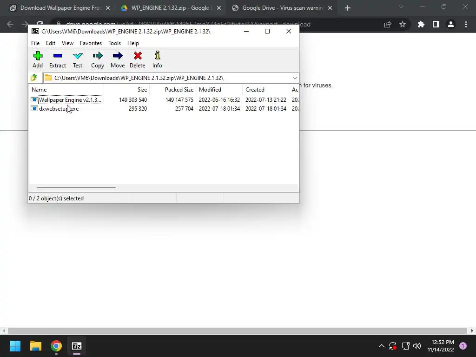Expand the 7-Zip address path dropdown
This screenshot has width=476, height=357.
295,78
